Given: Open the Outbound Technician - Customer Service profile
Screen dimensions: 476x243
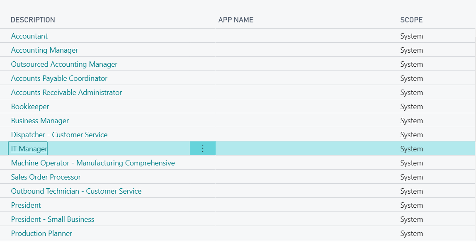Looking at the screenshot, I should (x=76, y=191).
